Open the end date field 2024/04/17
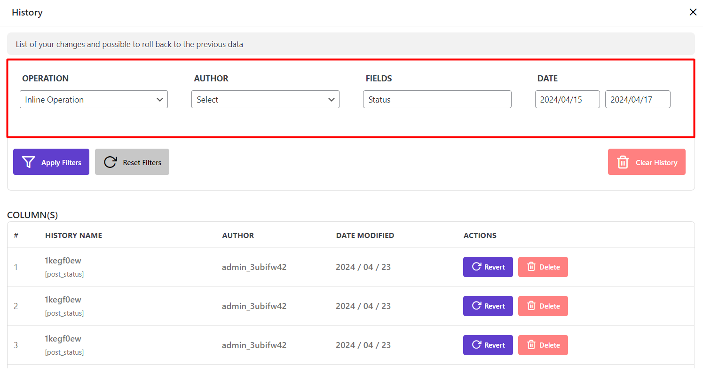The height and width of the screenshot is (374, 703). coord(637,100)
